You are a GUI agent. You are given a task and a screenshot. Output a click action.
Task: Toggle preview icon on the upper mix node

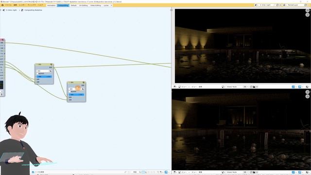[x=52, y=65]
